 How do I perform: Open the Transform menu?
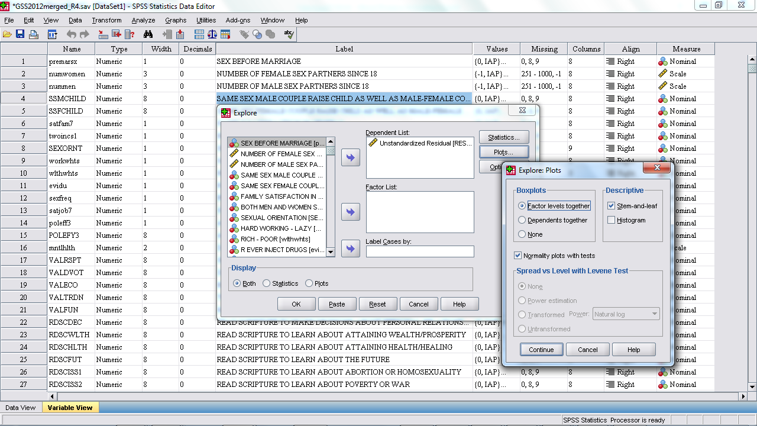(x=106, y=20)
